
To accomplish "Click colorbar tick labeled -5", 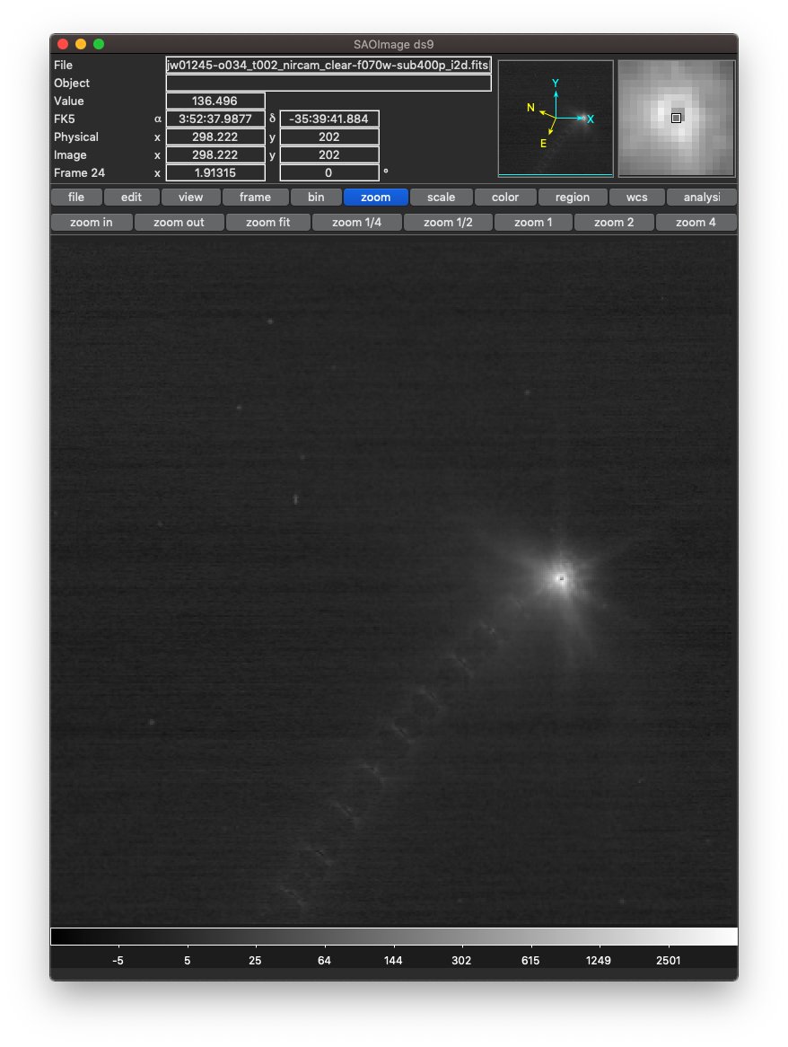I will (x=118, y=960).
